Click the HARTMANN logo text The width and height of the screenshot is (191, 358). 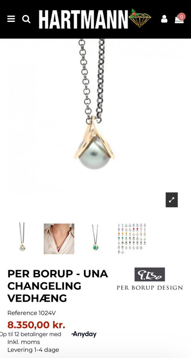83,20
